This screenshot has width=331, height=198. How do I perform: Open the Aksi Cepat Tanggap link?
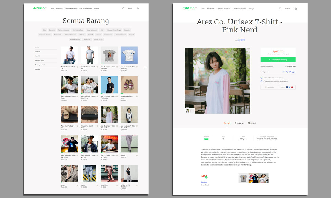(289, 72)
